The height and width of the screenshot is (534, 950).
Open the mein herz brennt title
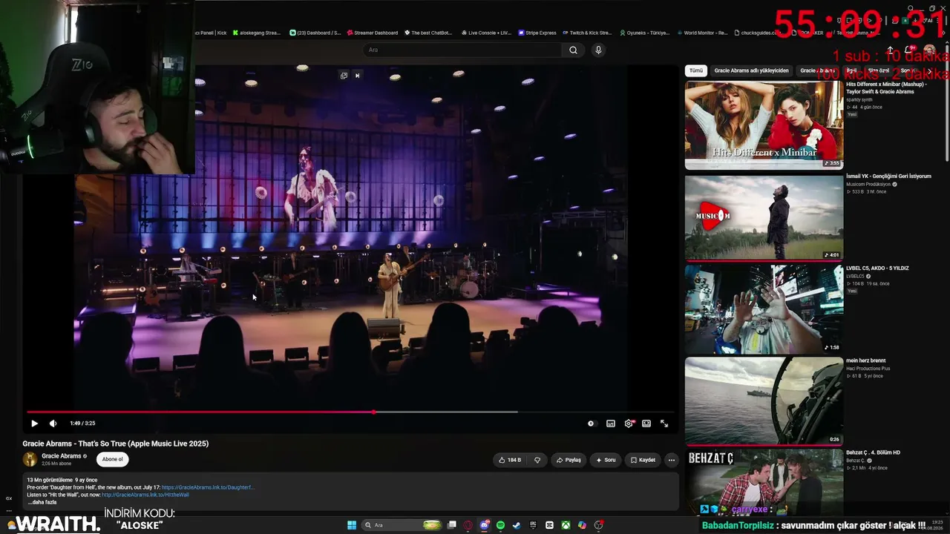coord(866,360)
